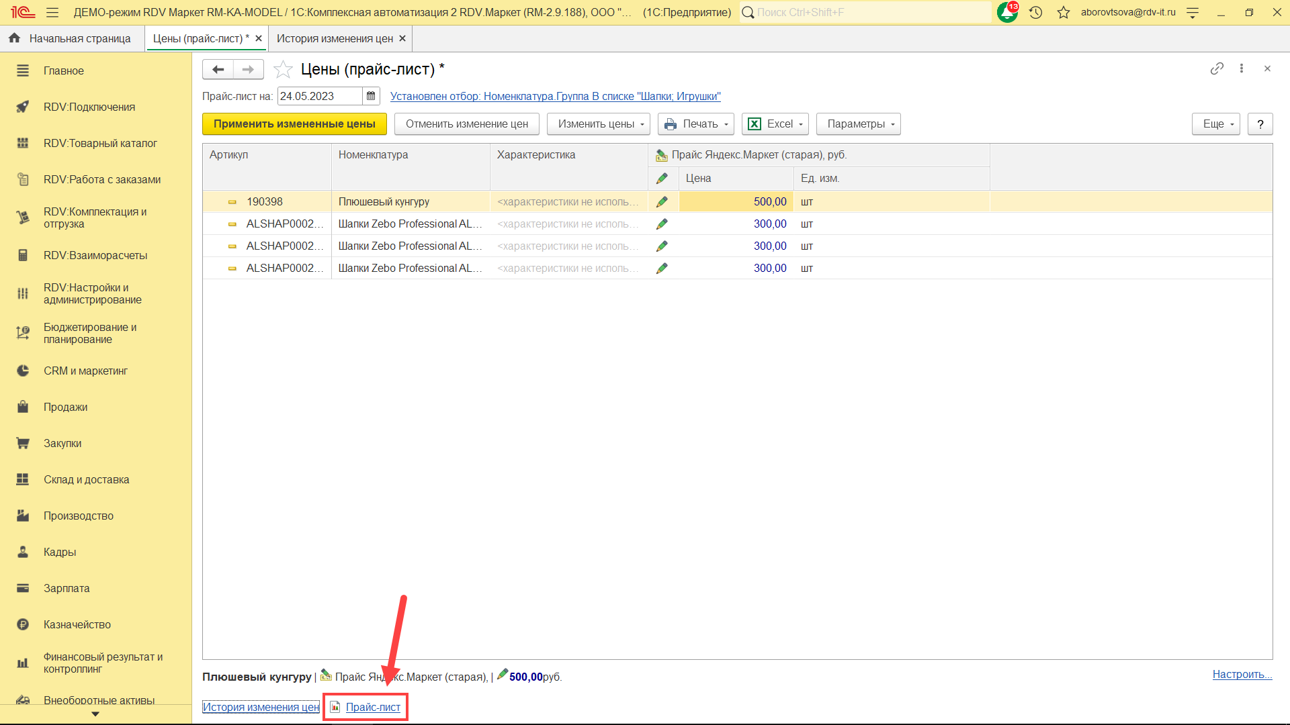
Task: Open the history clock icon in title bar
Action: click(x=1035, y=12)
